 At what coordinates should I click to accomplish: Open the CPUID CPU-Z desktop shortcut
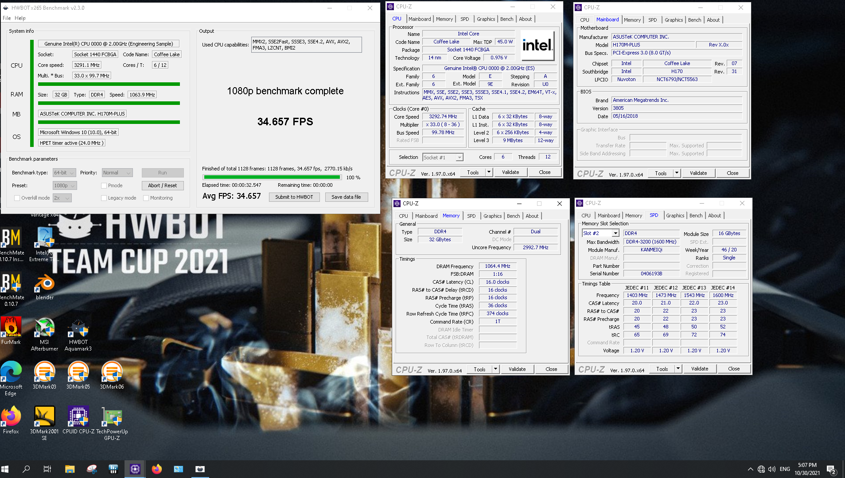tap(78, 420)
